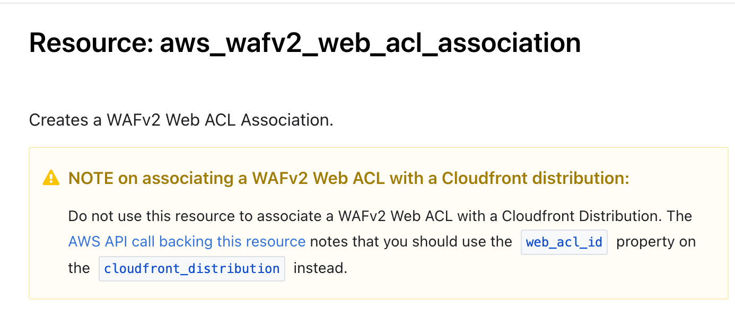Click the word 'the' before cloudfront_distribution
735x317 pixels.
coord(79,268)
